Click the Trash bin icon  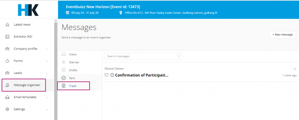pos(64,86)
